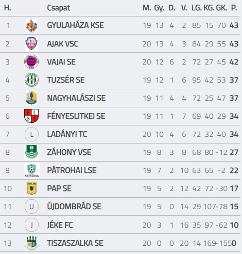Click the Csapat column header
Screen dimensions: 242x254
pos(59,8)
